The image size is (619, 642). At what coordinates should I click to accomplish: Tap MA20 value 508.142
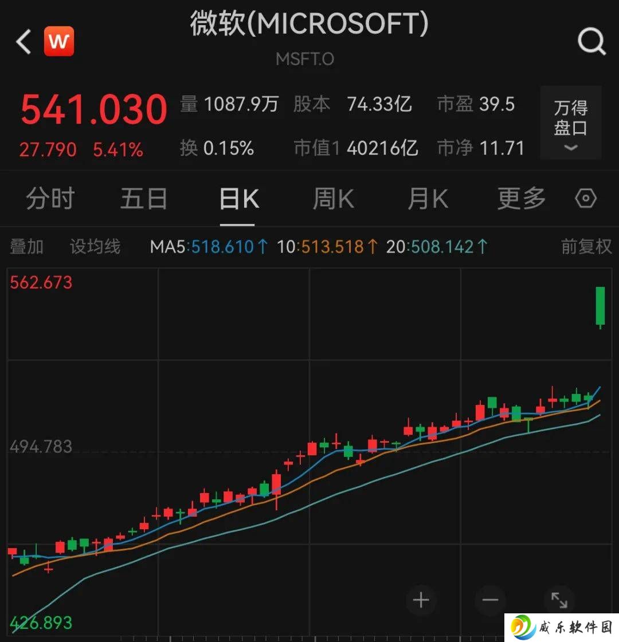coord(442,247)
